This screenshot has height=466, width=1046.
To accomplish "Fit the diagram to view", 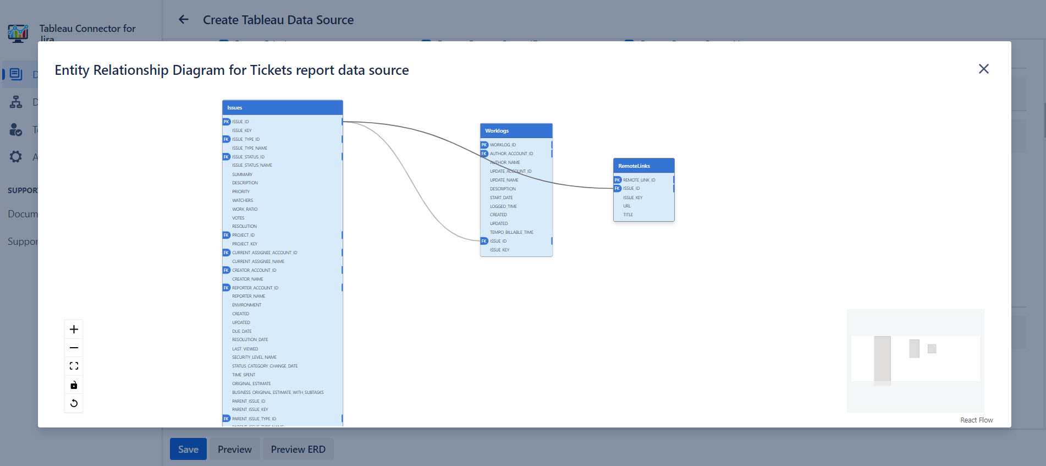I will pyautogui.click(x=74, y=366).
